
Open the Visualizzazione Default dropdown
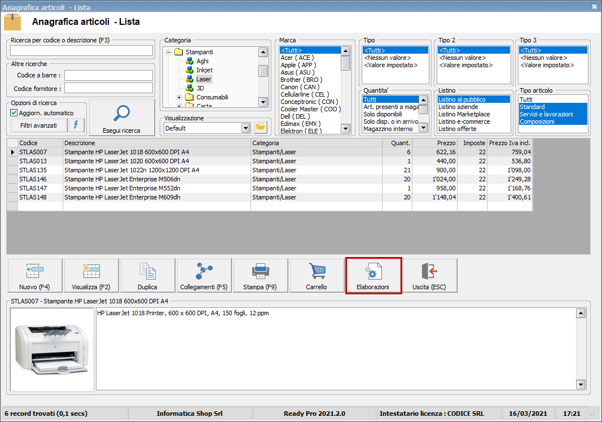click(x=246, y=128)
